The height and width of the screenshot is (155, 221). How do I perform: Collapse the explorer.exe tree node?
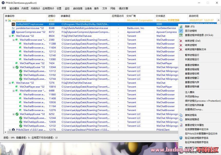(6, 20)
